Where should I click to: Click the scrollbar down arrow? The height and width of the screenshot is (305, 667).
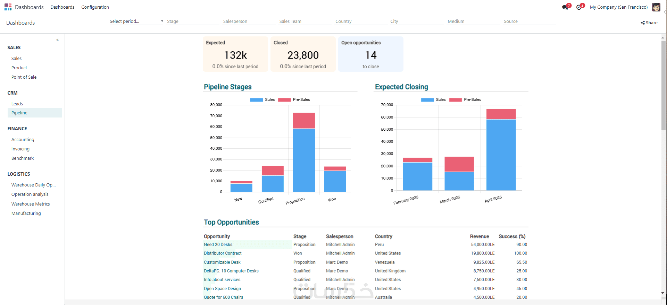663,293
